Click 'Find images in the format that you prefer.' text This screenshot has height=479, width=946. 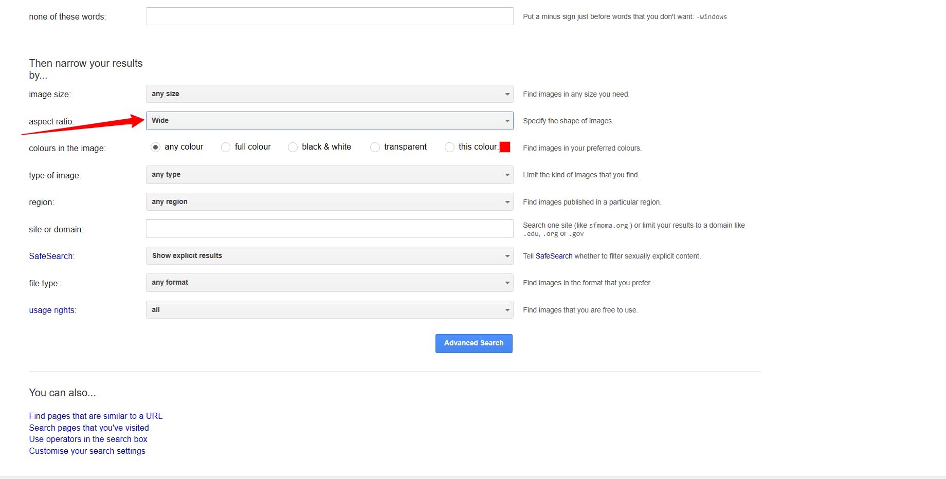pos(587,283)
